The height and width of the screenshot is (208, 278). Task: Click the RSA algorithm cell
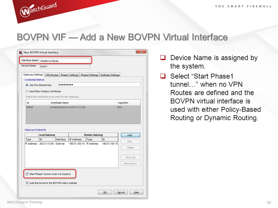120,107
